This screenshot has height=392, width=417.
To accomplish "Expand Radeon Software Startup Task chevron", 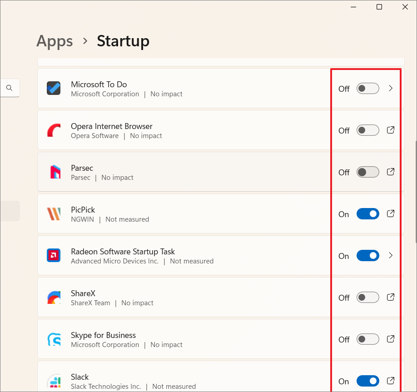I will click(390, 256).
